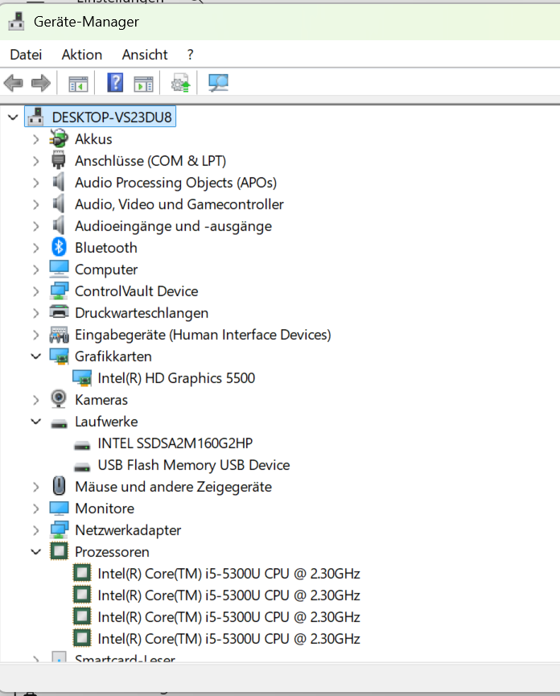This screenshot has height=696, width=560.
Task: Click the update driver toolbar icon
Action: tap(180, 83)
